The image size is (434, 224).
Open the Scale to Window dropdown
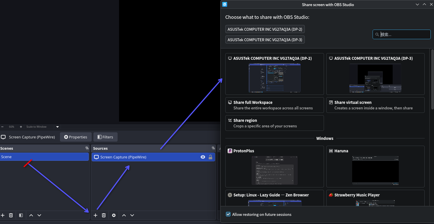point(42,127)
